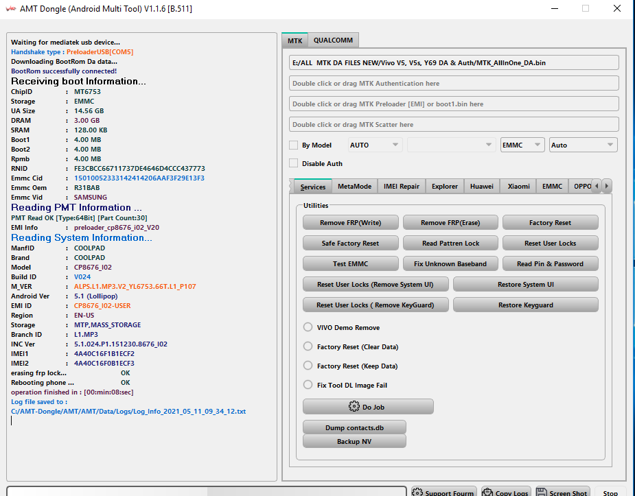Click the Reset User Locks button

tap(550, 243)
